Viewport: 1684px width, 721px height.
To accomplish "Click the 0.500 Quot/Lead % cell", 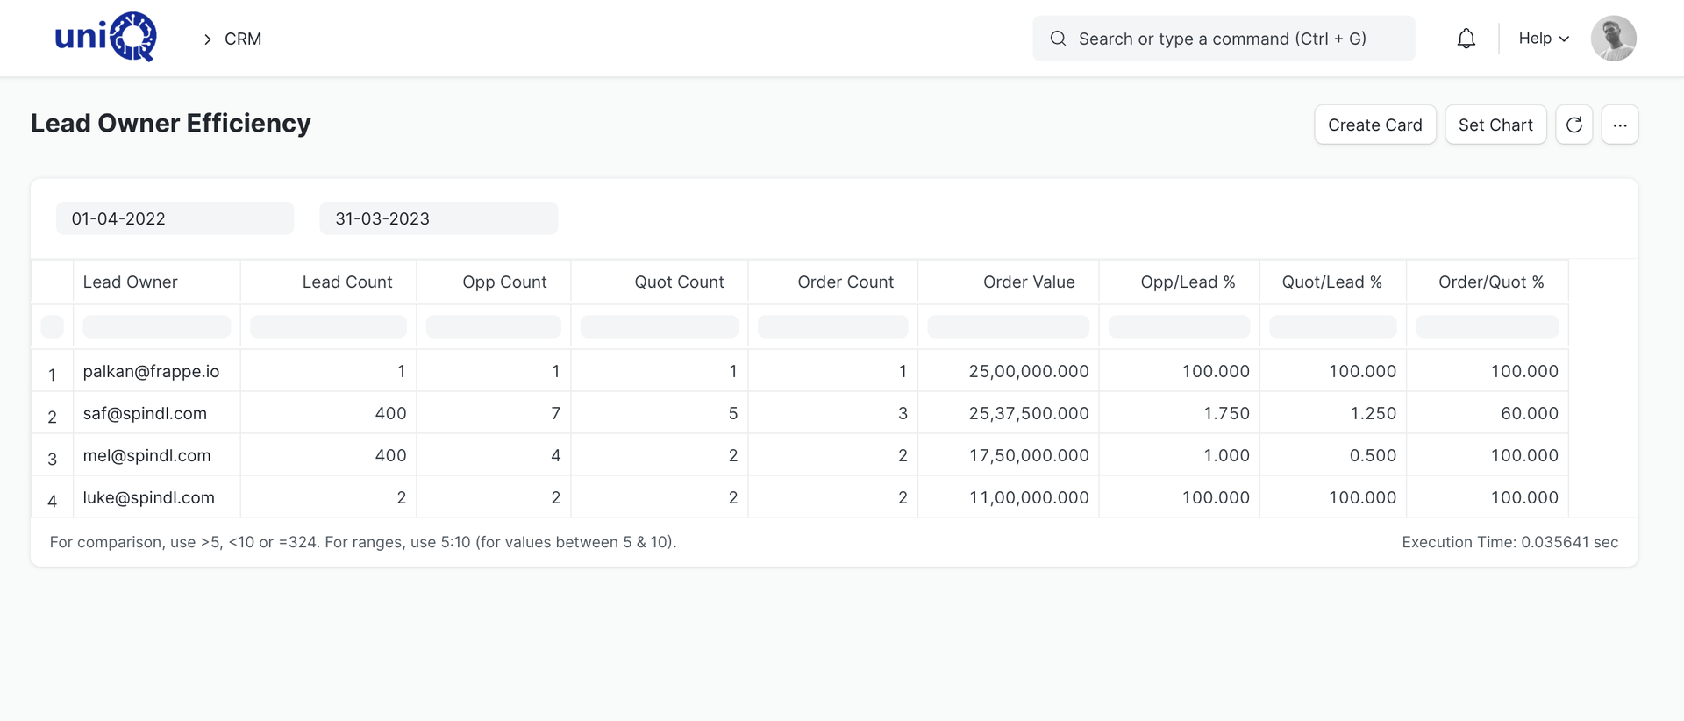I will tap(1333, 455).
